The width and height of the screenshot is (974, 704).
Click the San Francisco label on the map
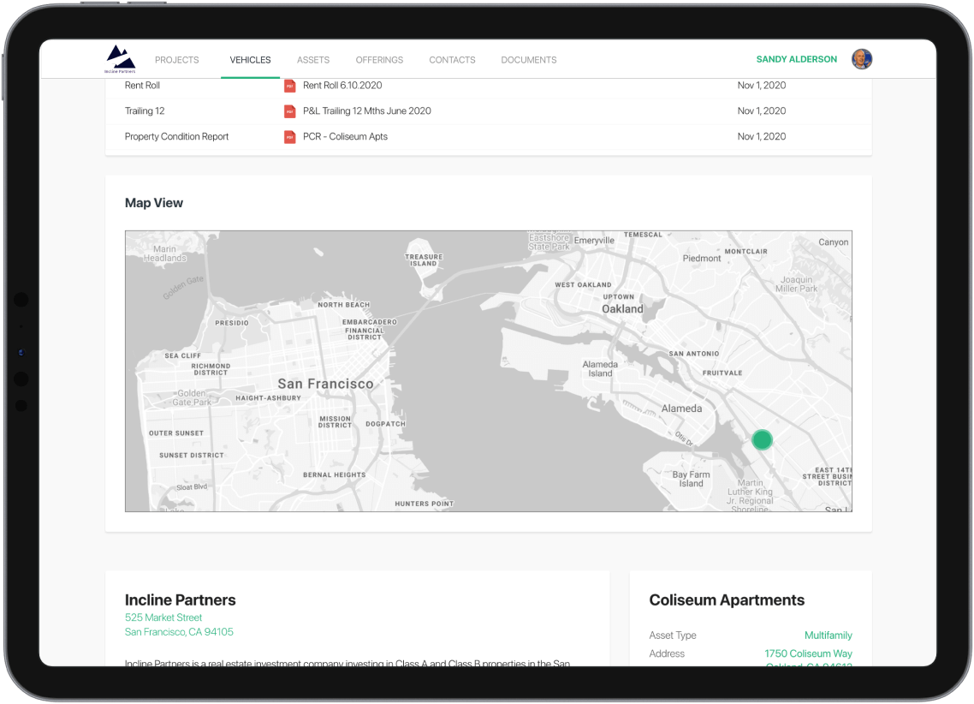(325, 384)
